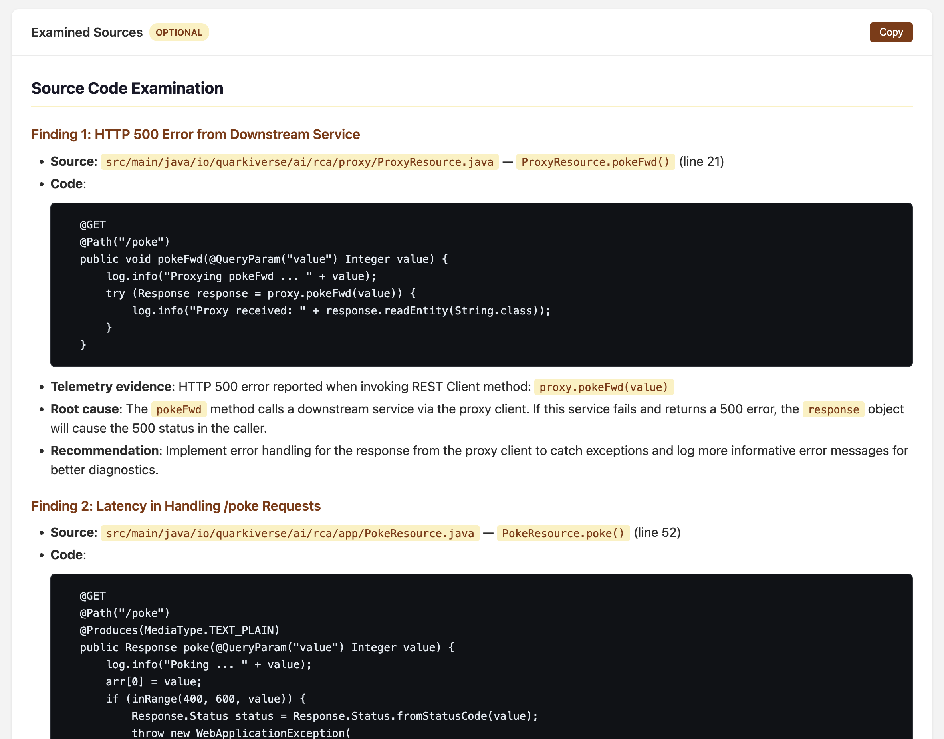Click the pokeFwd inline code in Root cause

pos(178,410)
